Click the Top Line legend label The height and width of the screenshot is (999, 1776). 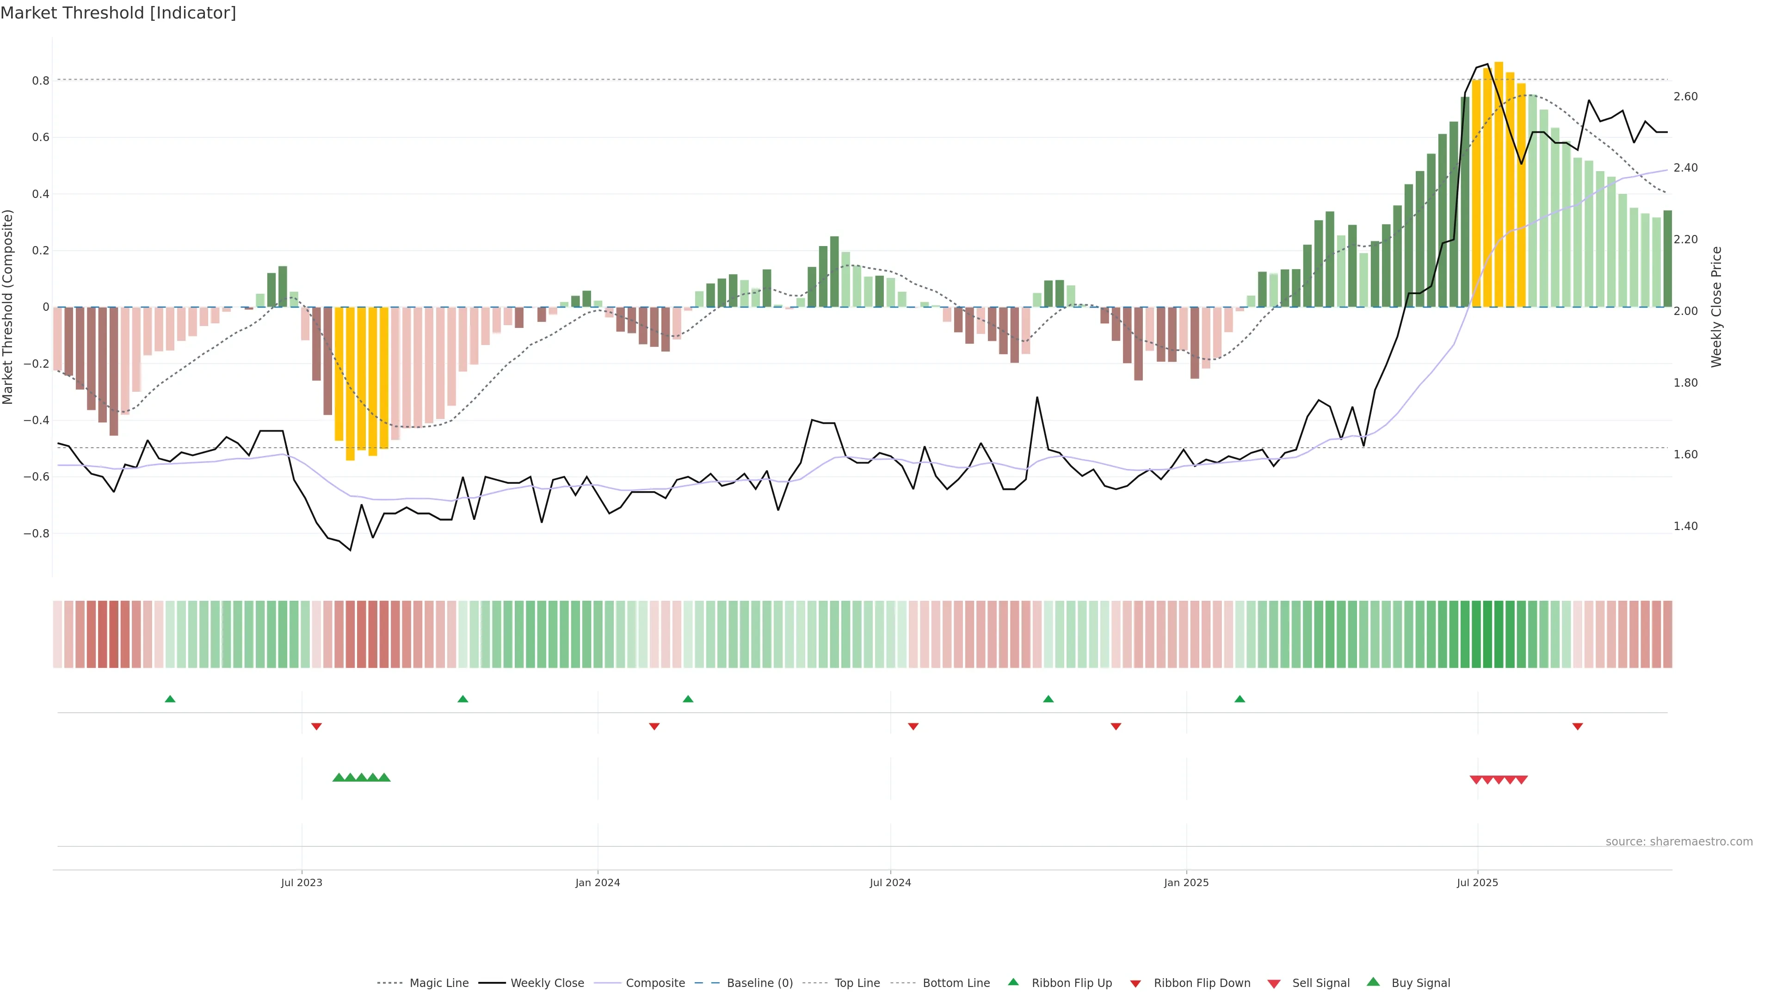click(x=857, y=983)
